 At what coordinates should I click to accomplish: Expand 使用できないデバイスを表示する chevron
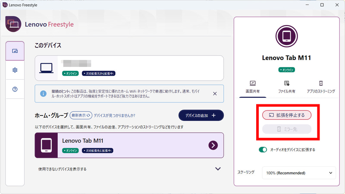click(x=218, y=169)
